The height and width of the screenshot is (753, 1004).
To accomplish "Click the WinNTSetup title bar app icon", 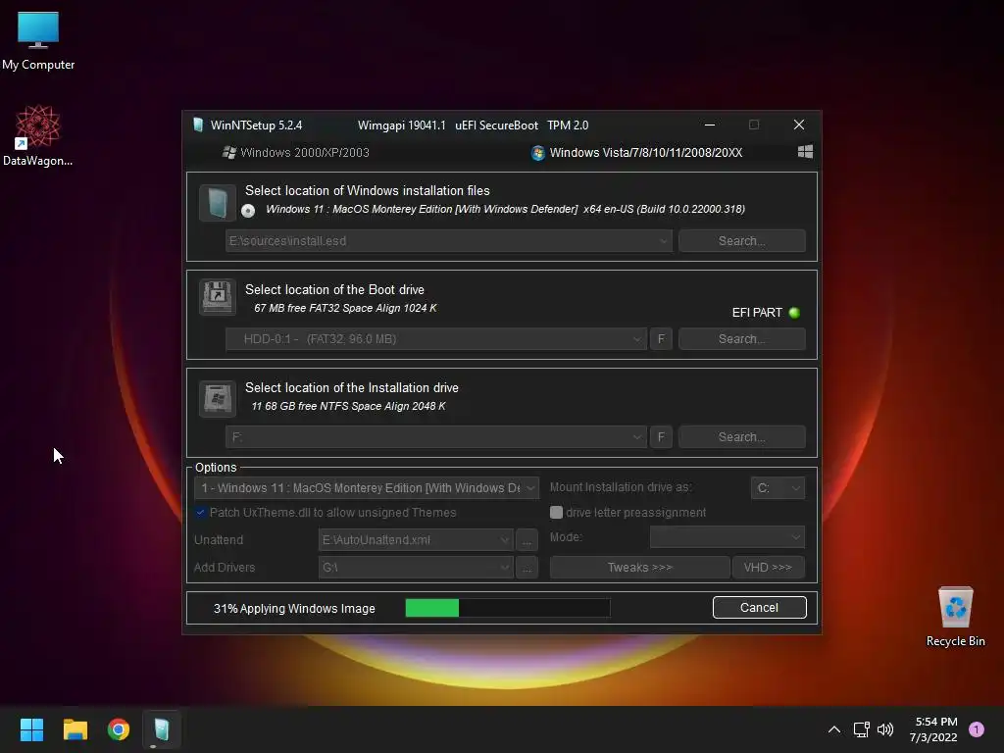I will pyautogui.click(x=198, y=125).
